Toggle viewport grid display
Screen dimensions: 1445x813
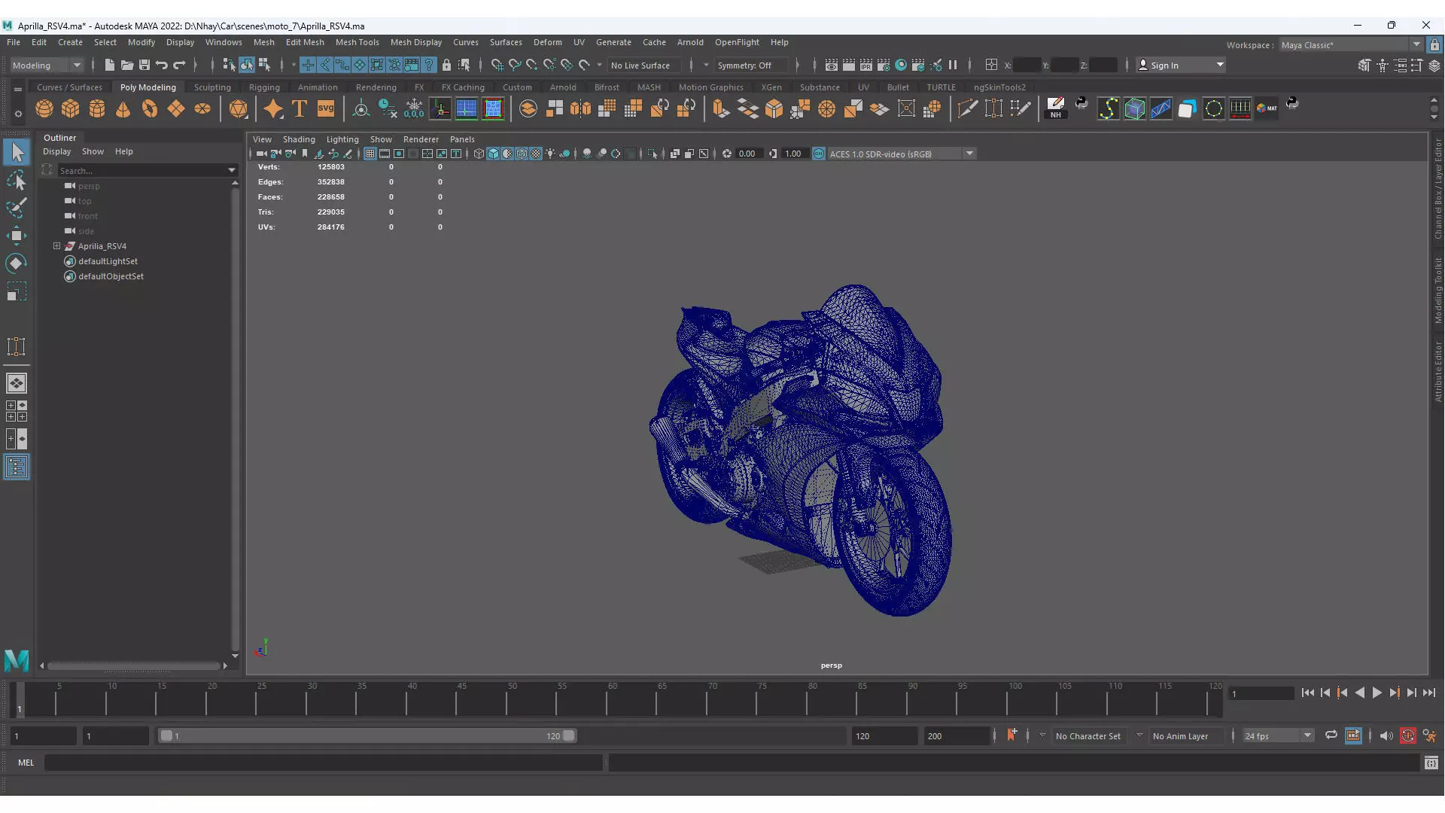(370, 154)
